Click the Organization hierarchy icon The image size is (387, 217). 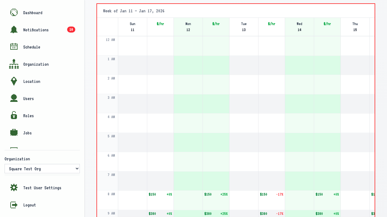point(14,64)
